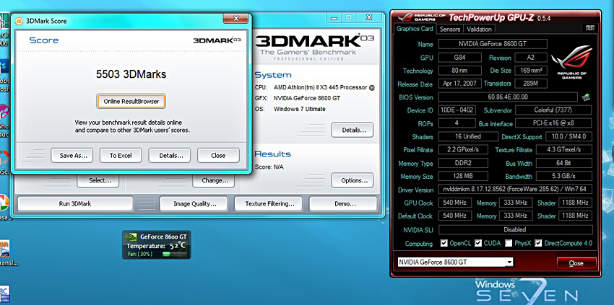614x305 pixels.
Task: Click the GPU-Z screenshot camera icon
Action: coord(589,28)
